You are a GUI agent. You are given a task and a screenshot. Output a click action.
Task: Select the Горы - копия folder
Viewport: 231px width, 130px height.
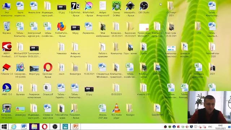pos(130,47)
